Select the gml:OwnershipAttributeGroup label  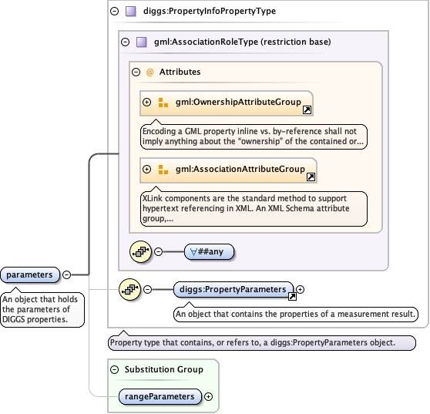click(238, 102)
